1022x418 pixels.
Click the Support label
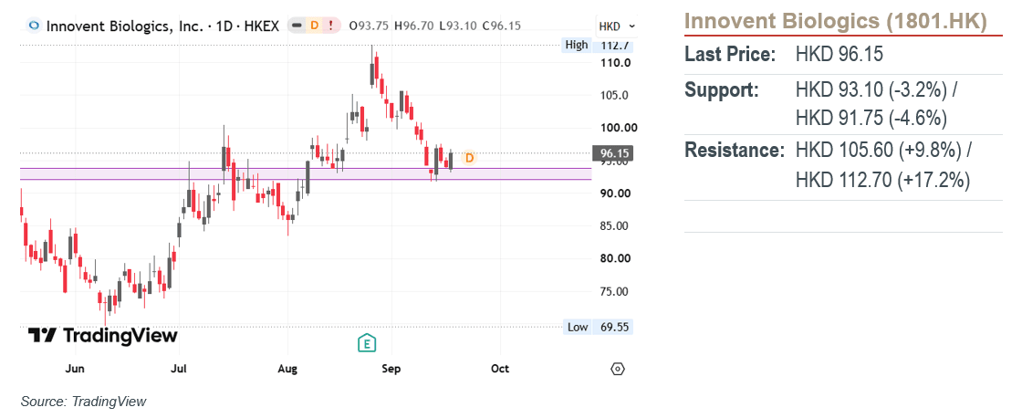click(x=722, y=90)
